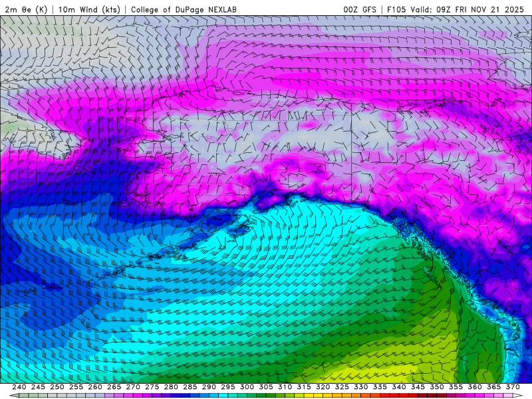Click the 365 colorbar label
Image resolution: width=532 pixels, height=399 pixels.
tap(493, 387)
